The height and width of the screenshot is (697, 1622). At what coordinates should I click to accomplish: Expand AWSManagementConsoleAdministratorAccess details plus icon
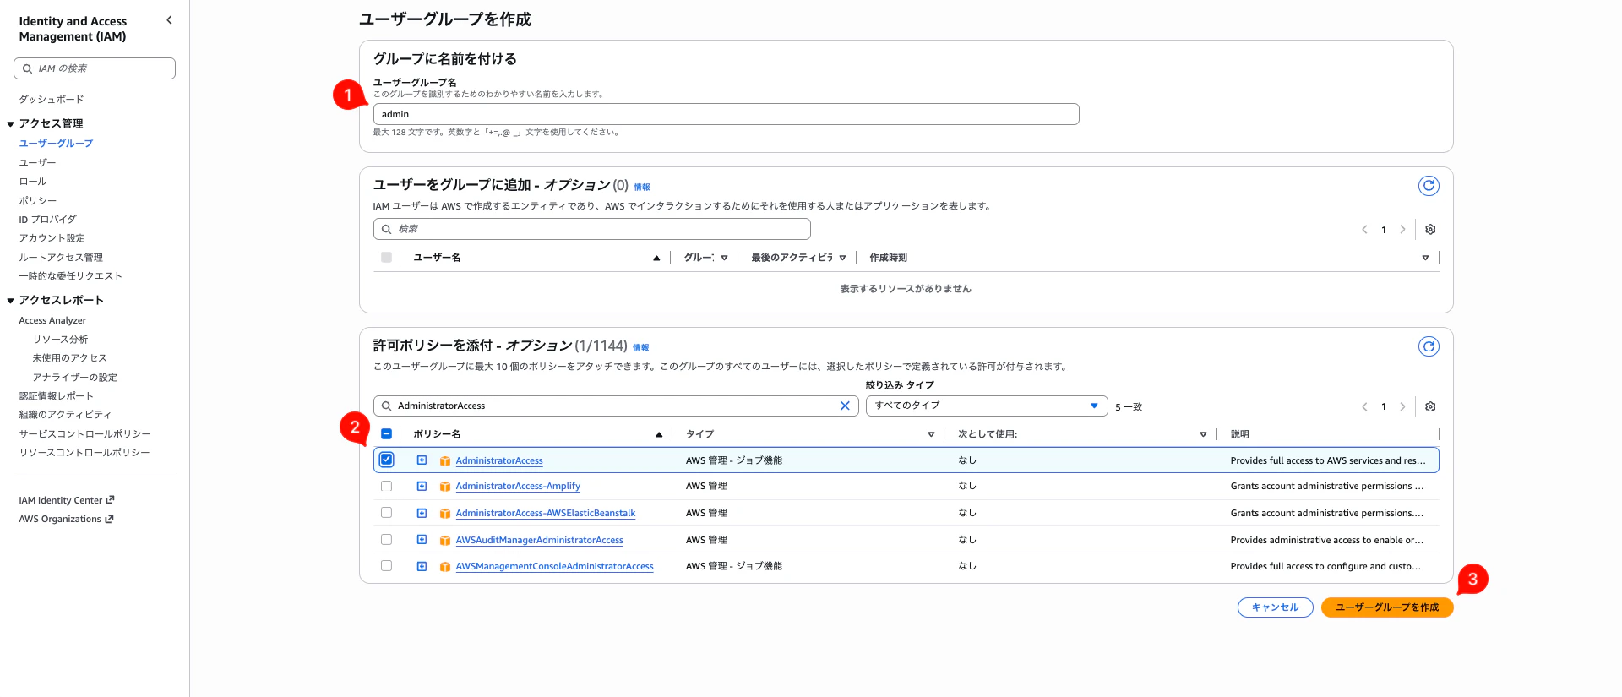coord(422,567)
